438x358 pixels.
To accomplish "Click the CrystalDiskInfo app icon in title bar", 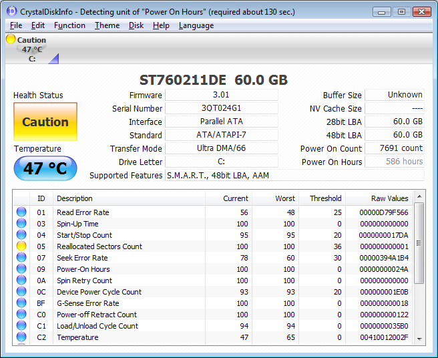I will coord(12,12).
